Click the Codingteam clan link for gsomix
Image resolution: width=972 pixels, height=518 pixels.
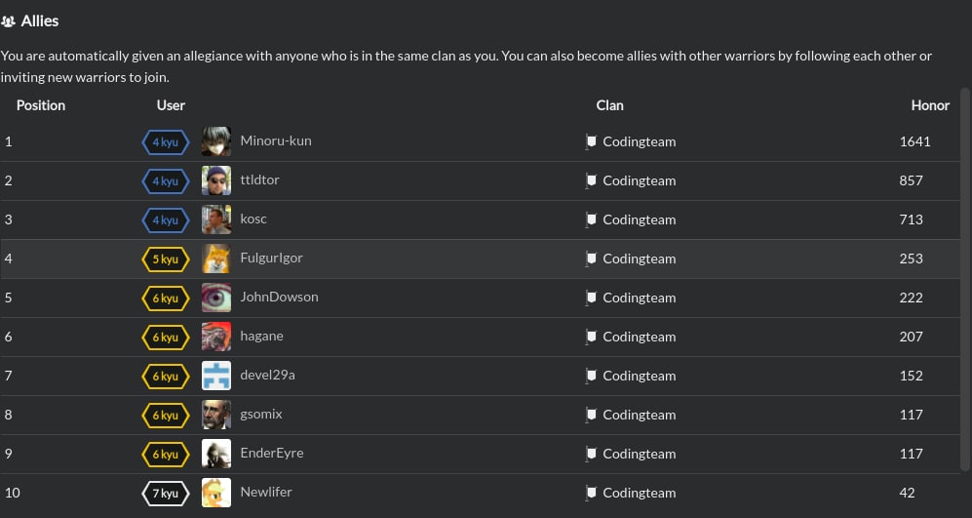(640, 415)
